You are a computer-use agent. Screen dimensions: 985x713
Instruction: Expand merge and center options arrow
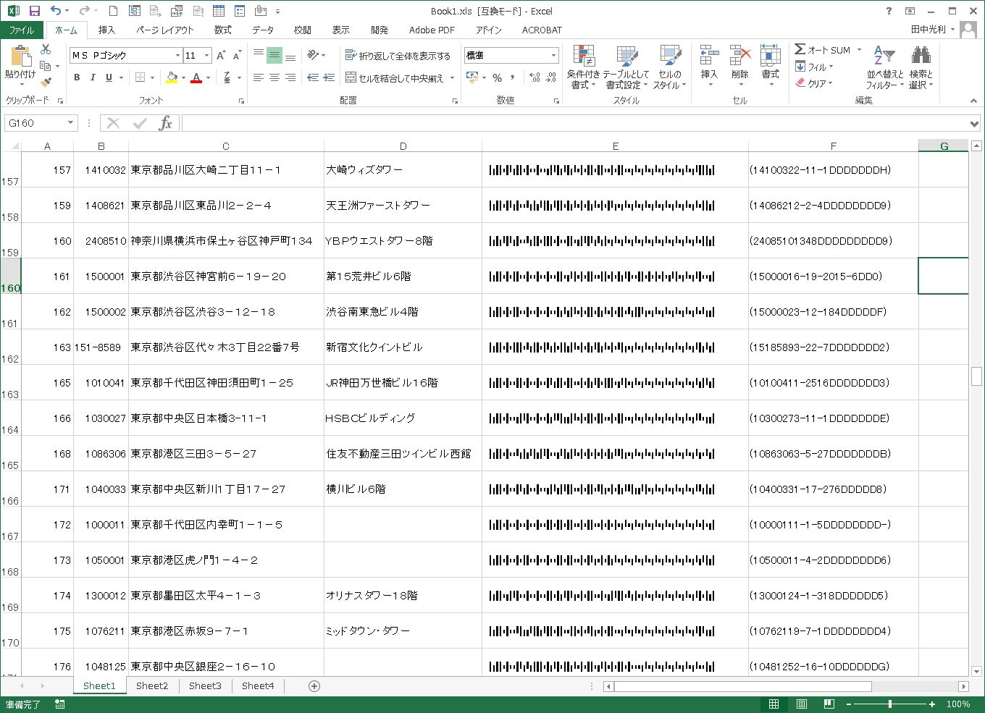click(452, 77)
